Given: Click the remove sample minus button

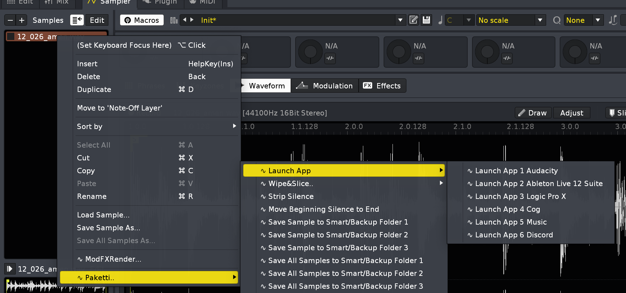Looking at the screenshot, I should click(10, 20).
